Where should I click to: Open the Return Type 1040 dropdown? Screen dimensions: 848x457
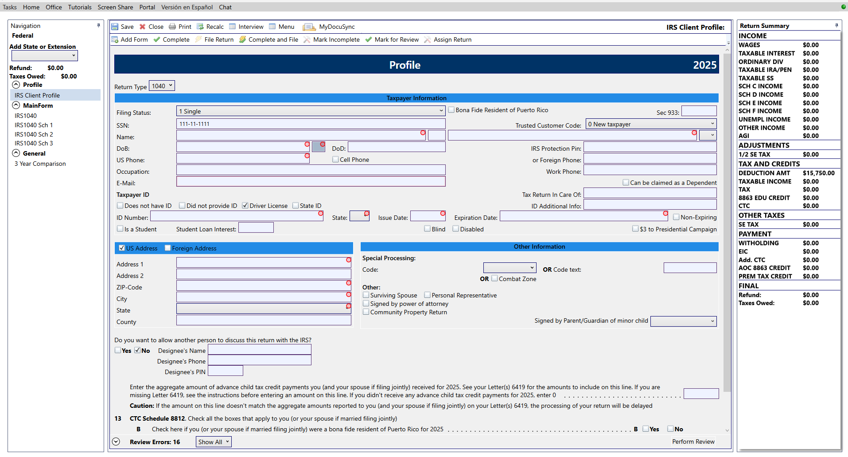[x=162, y=86]
